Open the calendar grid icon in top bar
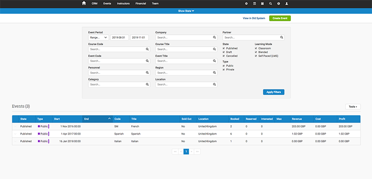The width and height of the screenshot is (372, 179). coord(262,4)
